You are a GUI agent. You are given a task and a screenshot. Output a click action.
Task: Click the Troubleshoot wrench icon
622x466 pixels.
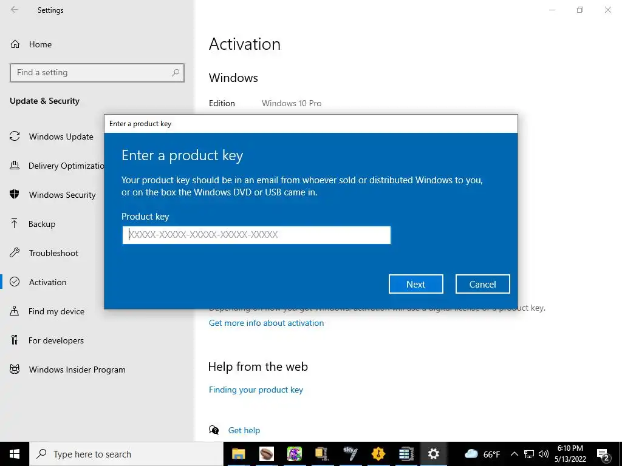coord(15,252)
